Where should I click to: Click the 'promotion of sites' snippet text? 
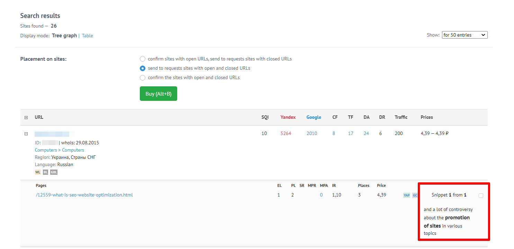(x=447, y=222)
